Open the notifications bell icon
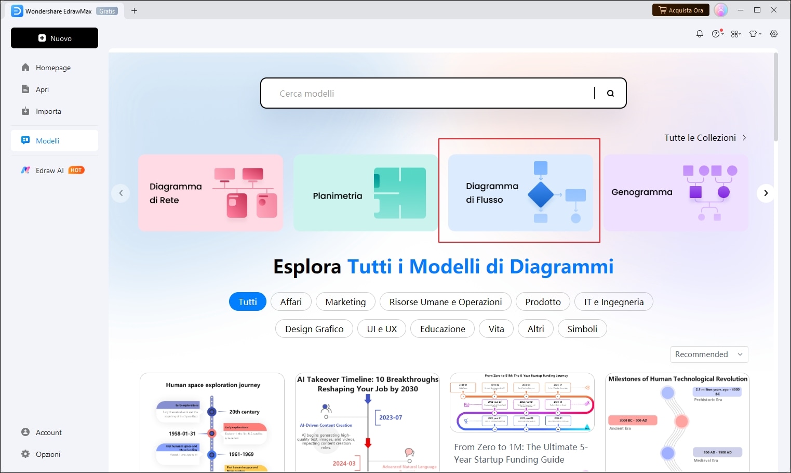The width and height of the screenshot is (791, 473). (x=700, y=34)
